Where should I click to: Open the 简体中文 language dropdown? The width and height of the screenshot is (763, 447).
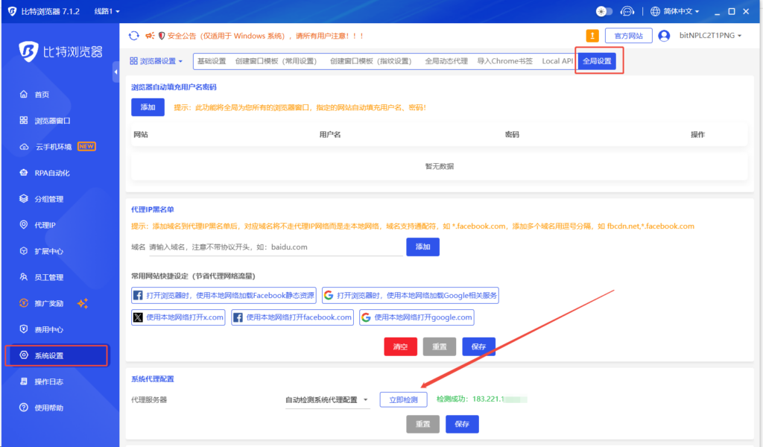click(x=675, y=11)
